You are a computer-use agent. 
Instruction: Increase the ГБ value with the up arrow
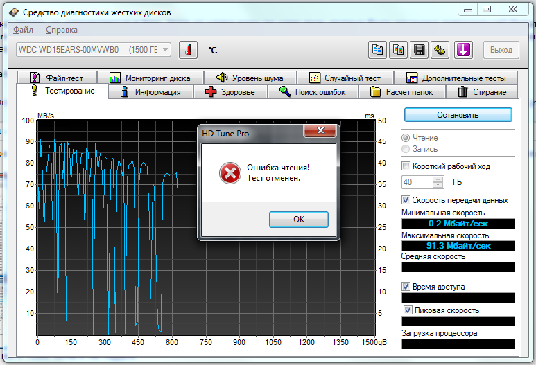click(x=438, y=179)
